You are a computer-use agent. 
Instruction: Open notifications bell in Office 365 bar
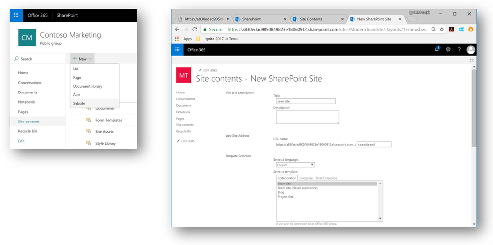(437, 49)
